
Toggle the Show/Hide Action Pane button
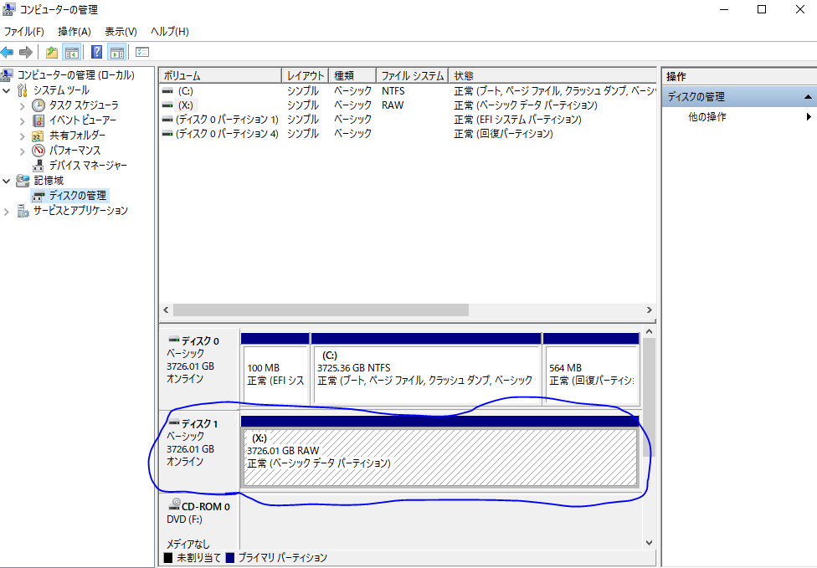(x=116, y=53)
